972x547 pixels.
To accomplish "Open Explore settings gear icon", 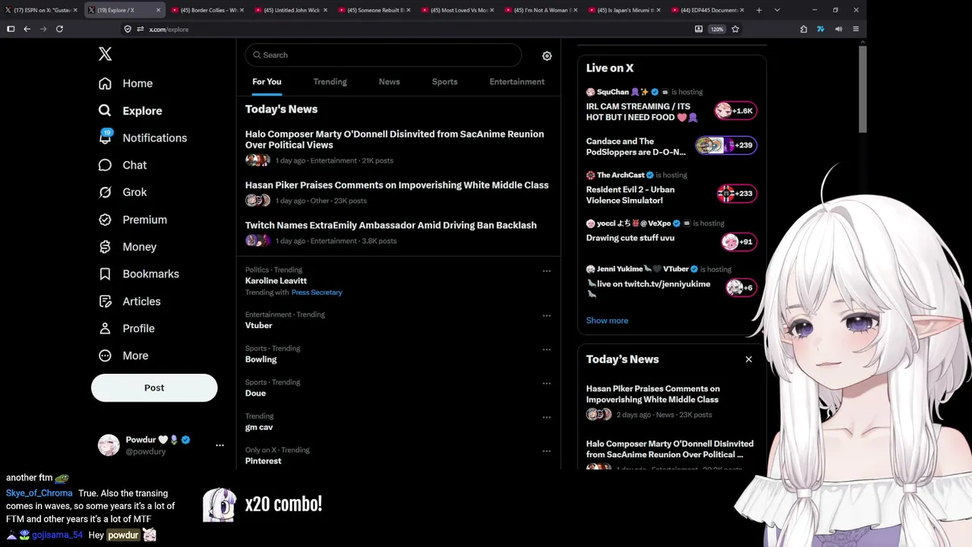I will pos(547,55).
